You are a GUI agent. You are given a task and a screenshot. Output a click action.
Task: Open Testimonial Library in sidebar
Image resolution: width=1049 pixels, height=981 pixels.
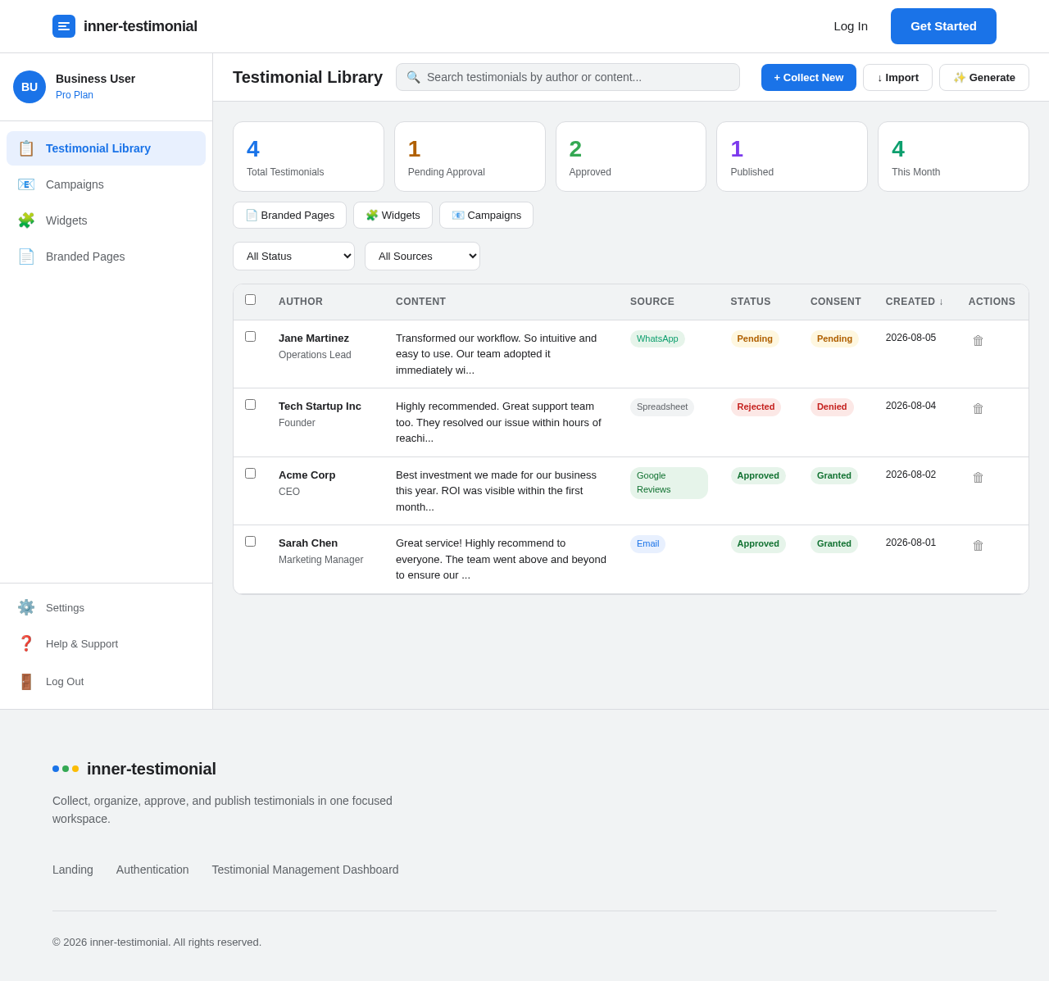(x=106, y=148)
